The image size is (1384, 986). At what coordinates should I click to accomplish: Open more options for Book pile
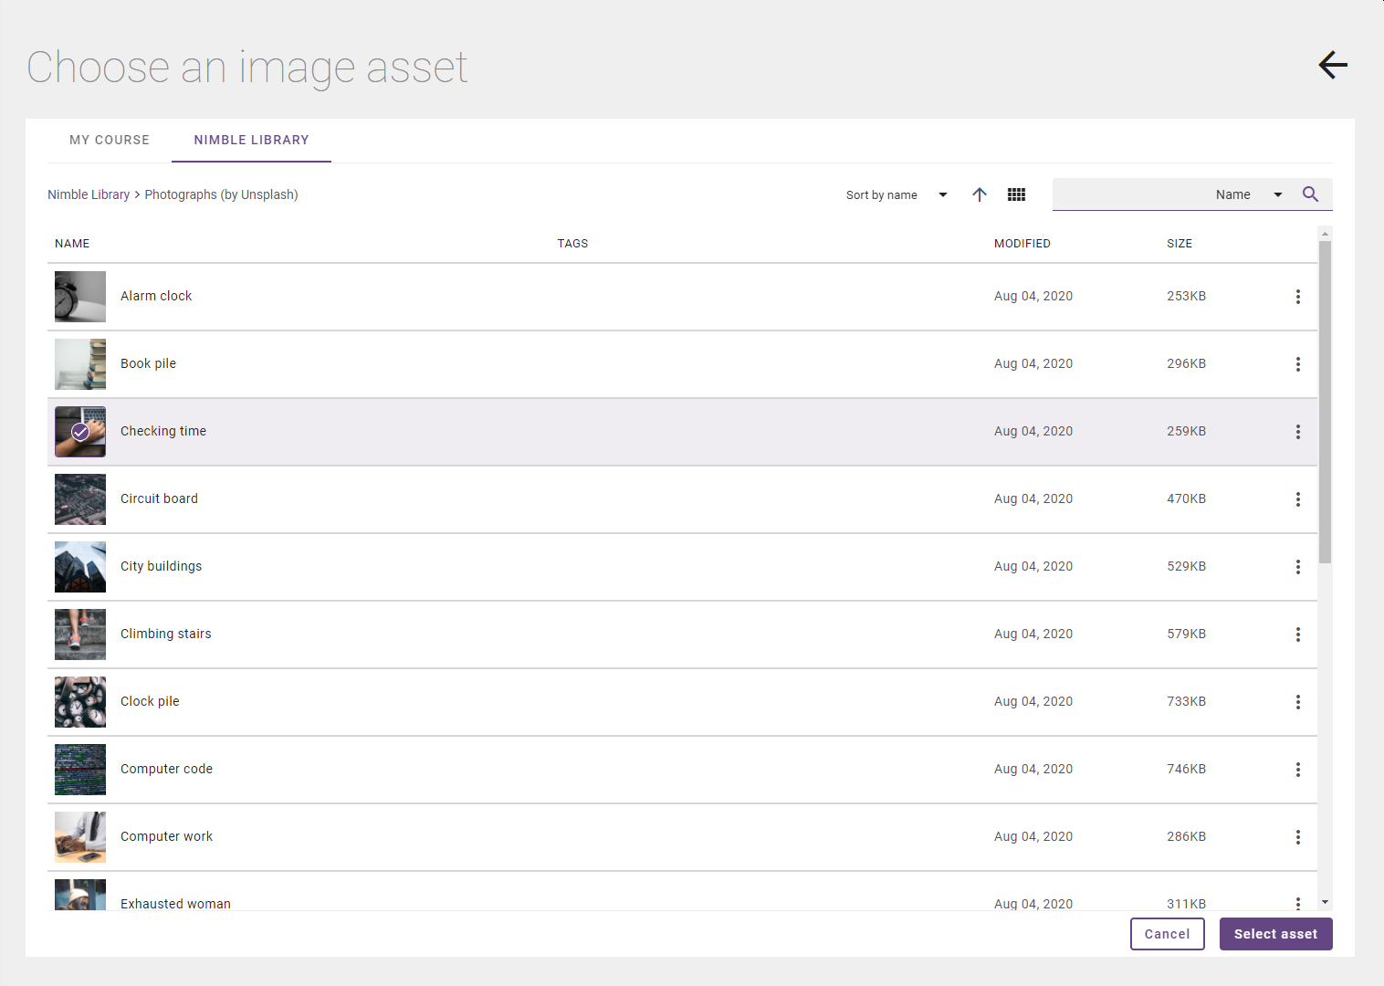tap(1297, 364)
